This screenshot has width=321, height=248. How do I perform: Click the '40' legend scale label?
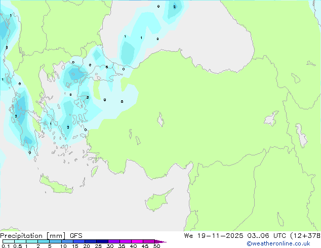pyautogui.click(x=133, y=246)
